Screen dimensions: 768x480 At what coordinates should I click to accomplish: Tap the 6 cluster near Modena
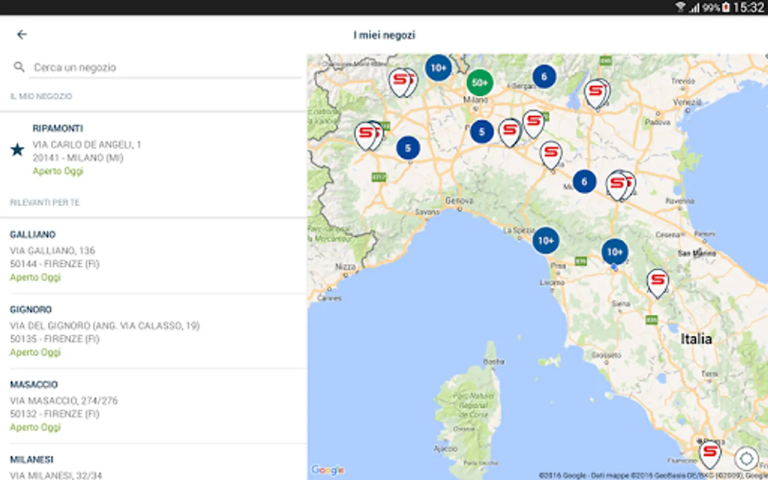tap(585, 182)
